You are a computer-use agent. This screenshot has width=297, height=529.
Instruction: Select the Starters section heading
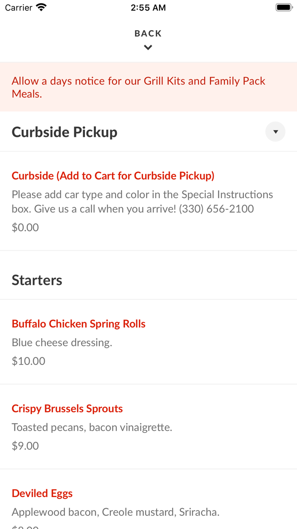(37, 280)
